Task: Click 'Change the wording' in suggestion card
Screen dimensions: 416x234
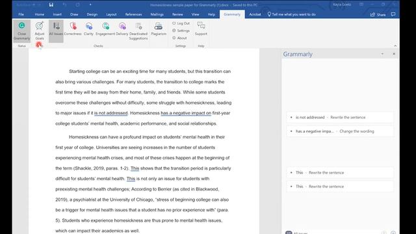Action: pos(357,131)
